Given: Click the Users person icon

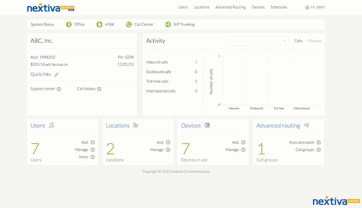Looking at the screenshot, I should pos(52,125).
